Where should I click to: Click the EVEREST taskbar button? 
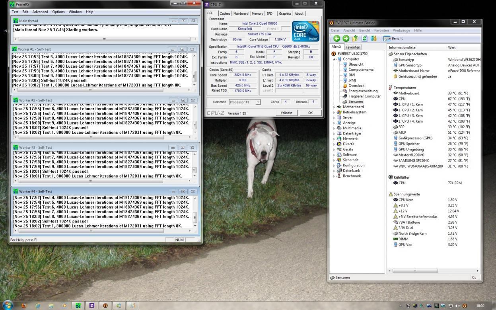pyautogui.click(x=105, y=306)
